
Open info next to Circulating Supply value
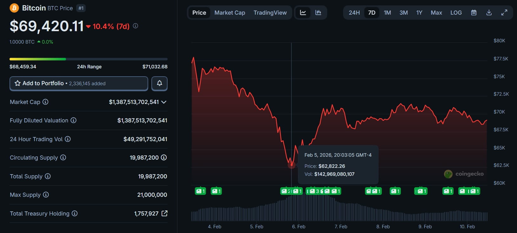tap(164, 157)
